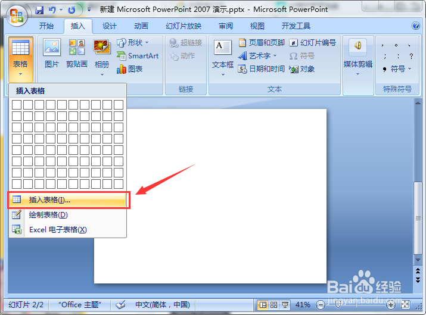The height and width of the screenshot is (315, 426).
Task: Click the Office button orb
Action: [17, 15]
